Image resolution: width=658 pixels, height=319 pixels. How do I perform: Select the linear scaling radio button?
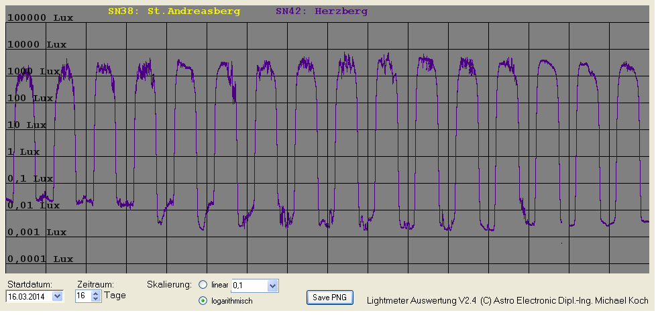tap(203, 285)
